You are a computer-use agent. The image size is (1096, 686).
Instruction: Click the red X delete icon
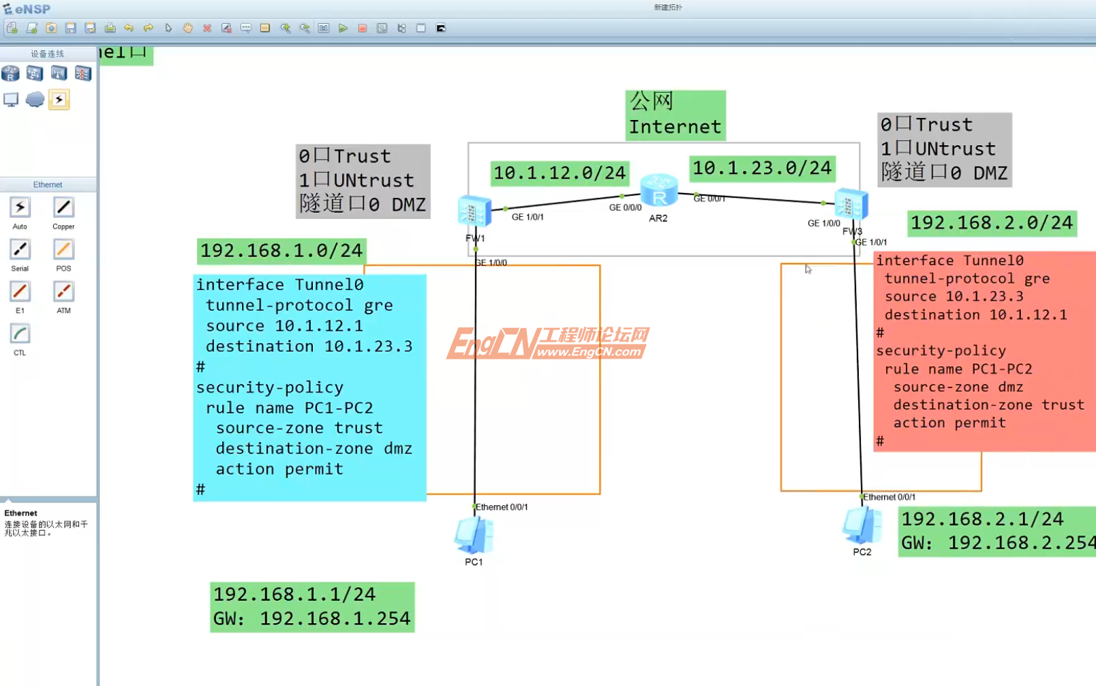(207, 28)
